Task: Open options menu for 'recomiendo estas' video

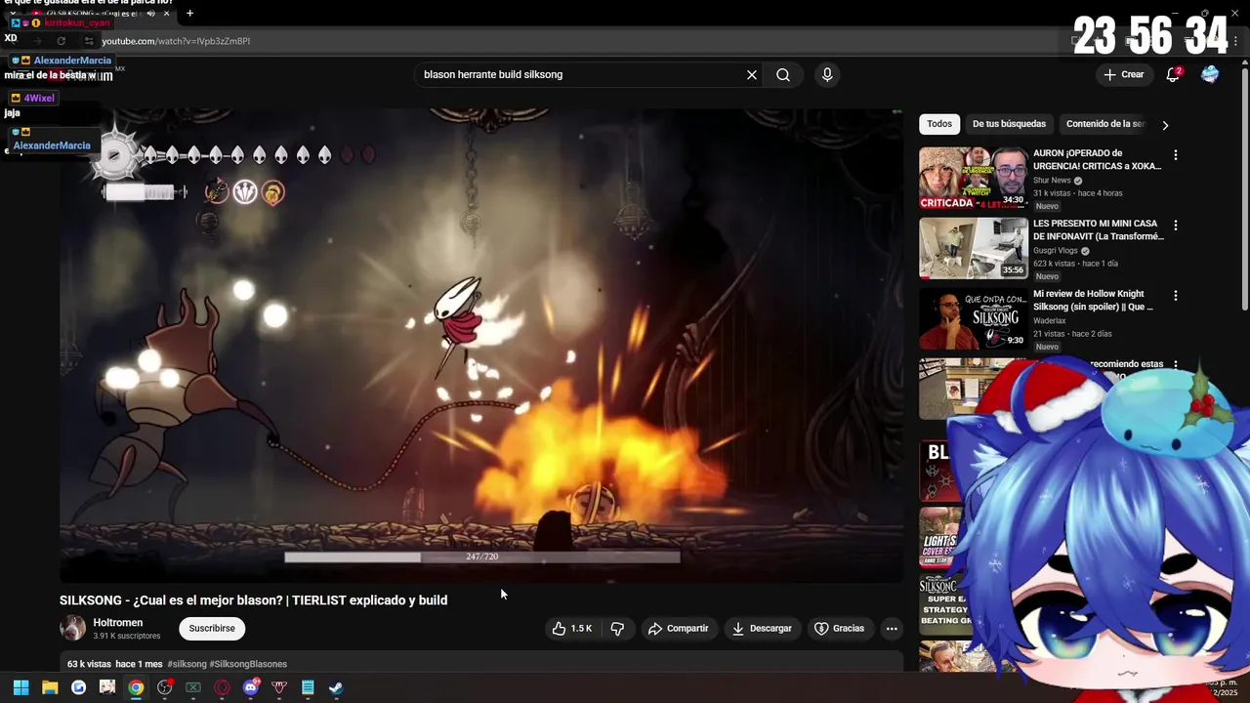Action: click(1175, 366)
